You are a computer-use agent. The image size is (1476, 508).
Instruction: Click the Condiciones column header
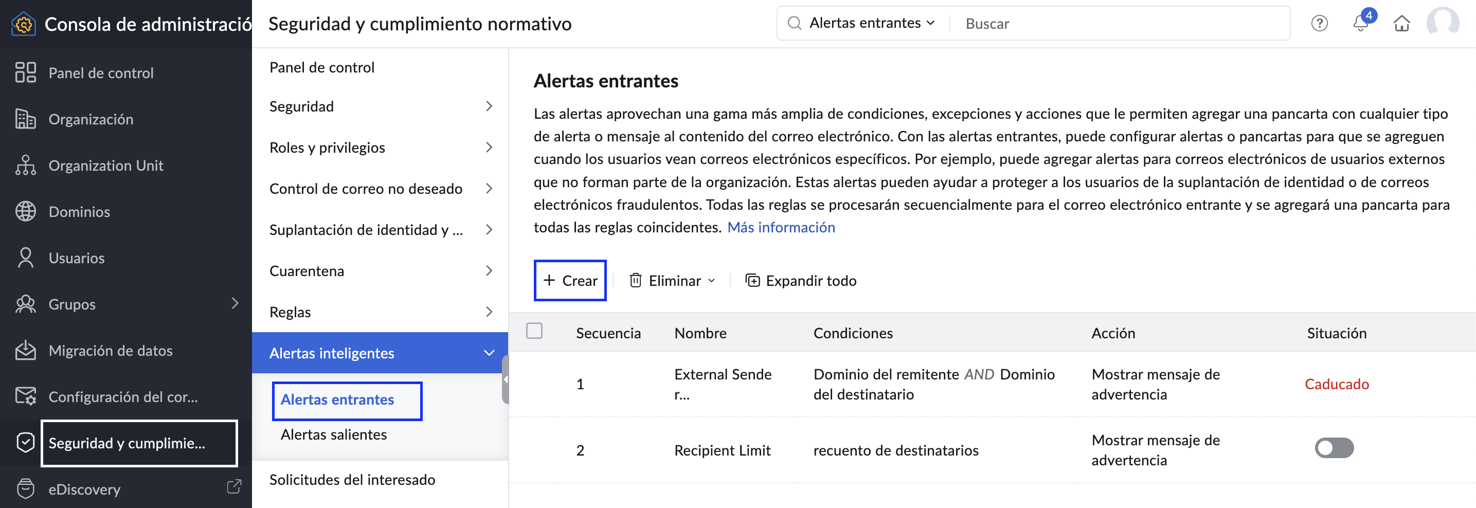(853, 333)
